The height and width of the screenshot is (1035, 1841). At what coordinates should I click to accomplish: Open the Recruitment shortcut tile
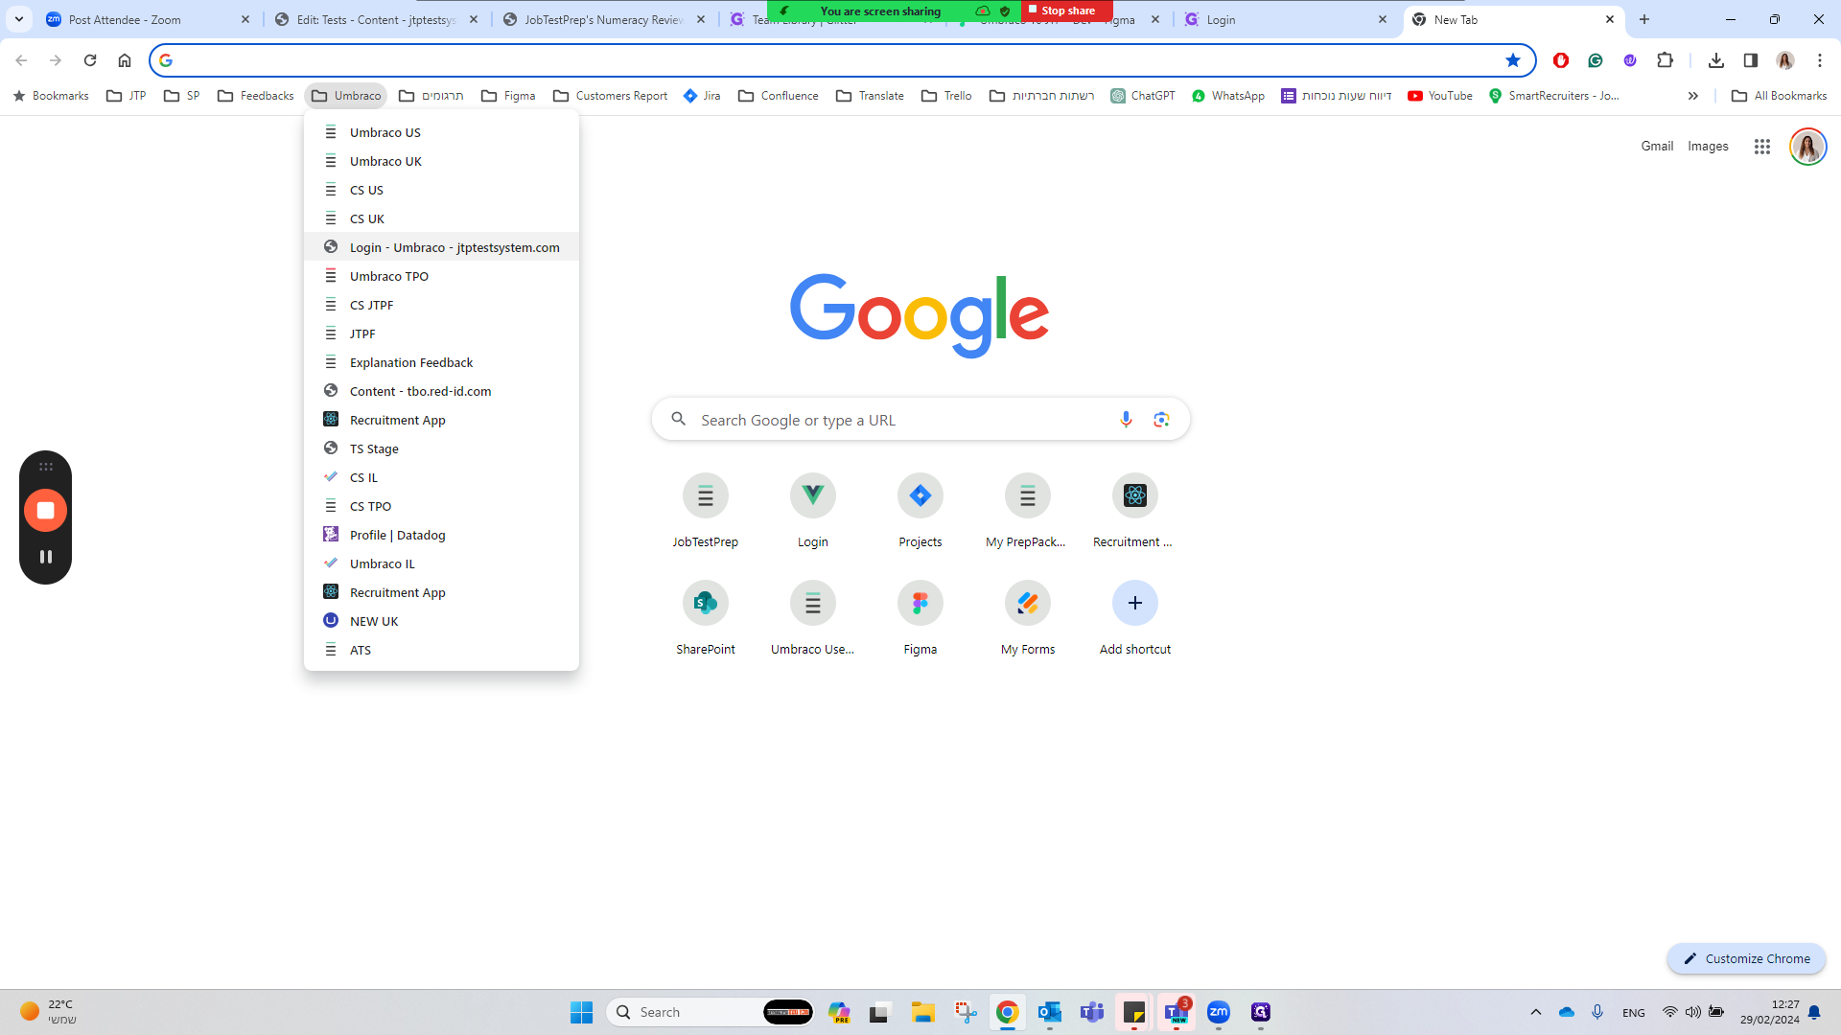(x=1135, y=512)
